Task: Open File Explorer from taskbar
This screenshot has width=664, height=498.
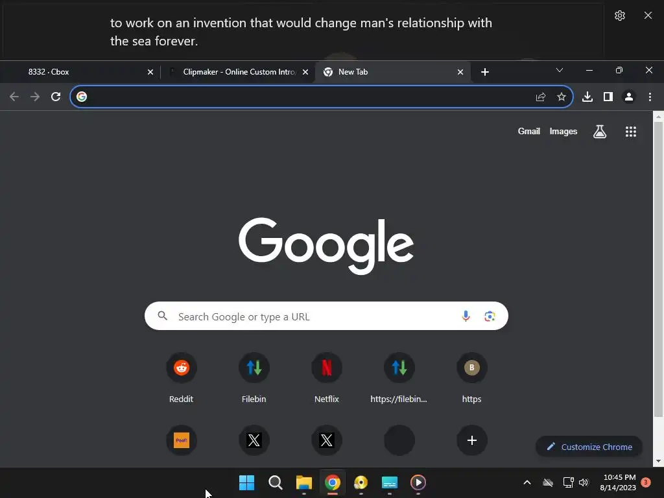Action: pos(304,482)
